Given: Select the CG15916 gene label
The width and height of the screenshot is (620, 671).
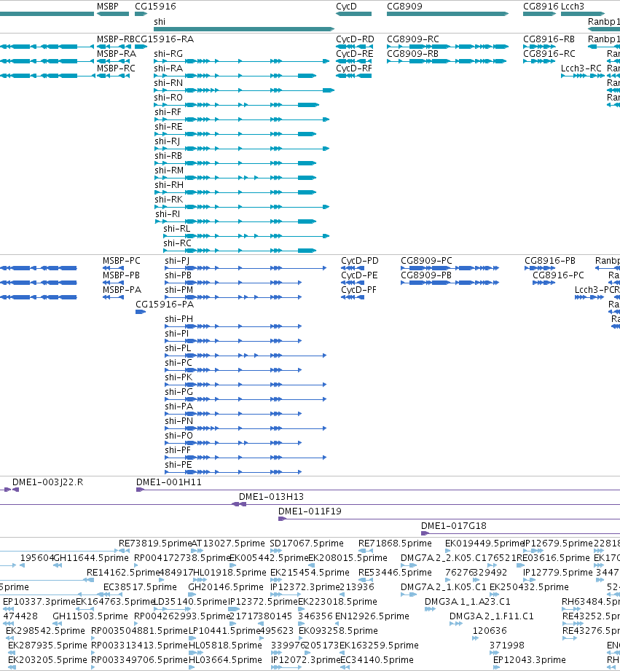Looking at the screenshot, I should click(x=155, y=7).
